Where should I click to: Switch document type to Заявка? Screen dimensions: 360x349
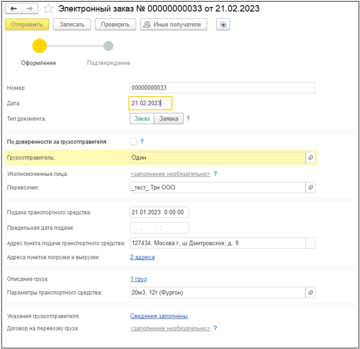pos(169,119)
